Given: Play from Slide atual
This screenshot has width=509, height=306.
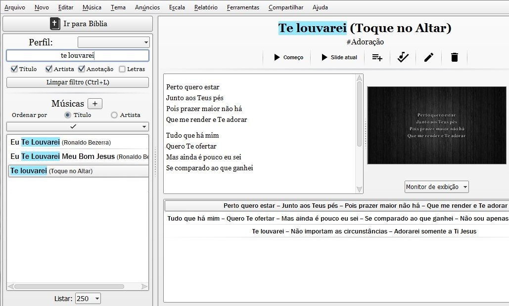Looking at the screenshot, I should tap(339, 57).
